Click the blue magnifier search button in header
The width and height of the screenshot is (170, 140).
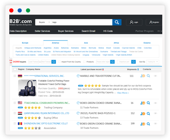coord(117,22)
